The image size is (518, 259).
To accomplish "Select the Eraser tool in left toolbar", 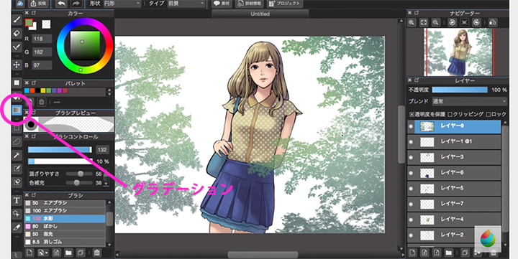I will coord(17,33).
